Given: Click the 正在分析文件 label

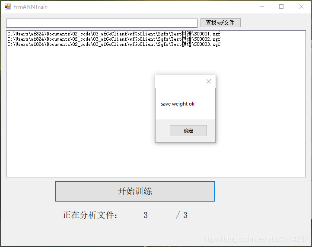Looking at the screenshot, I should point(90,215).
